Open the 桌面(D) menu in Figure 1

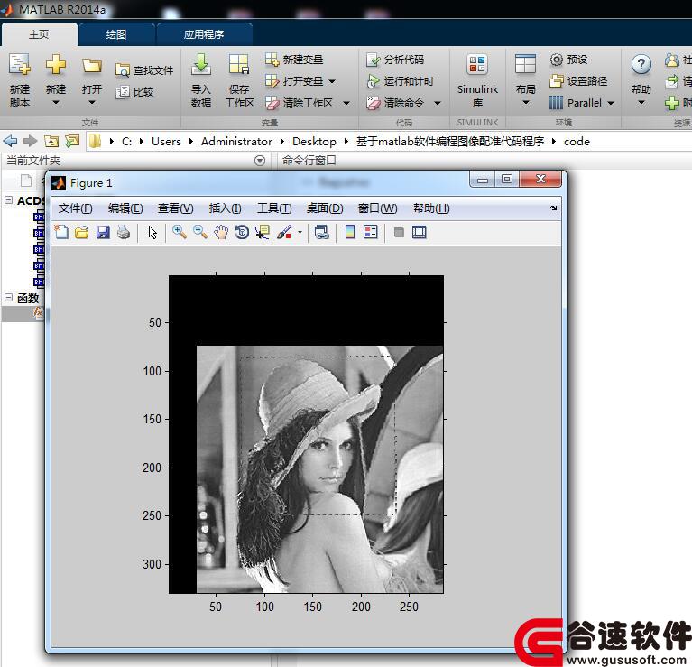tap(325, 208)
